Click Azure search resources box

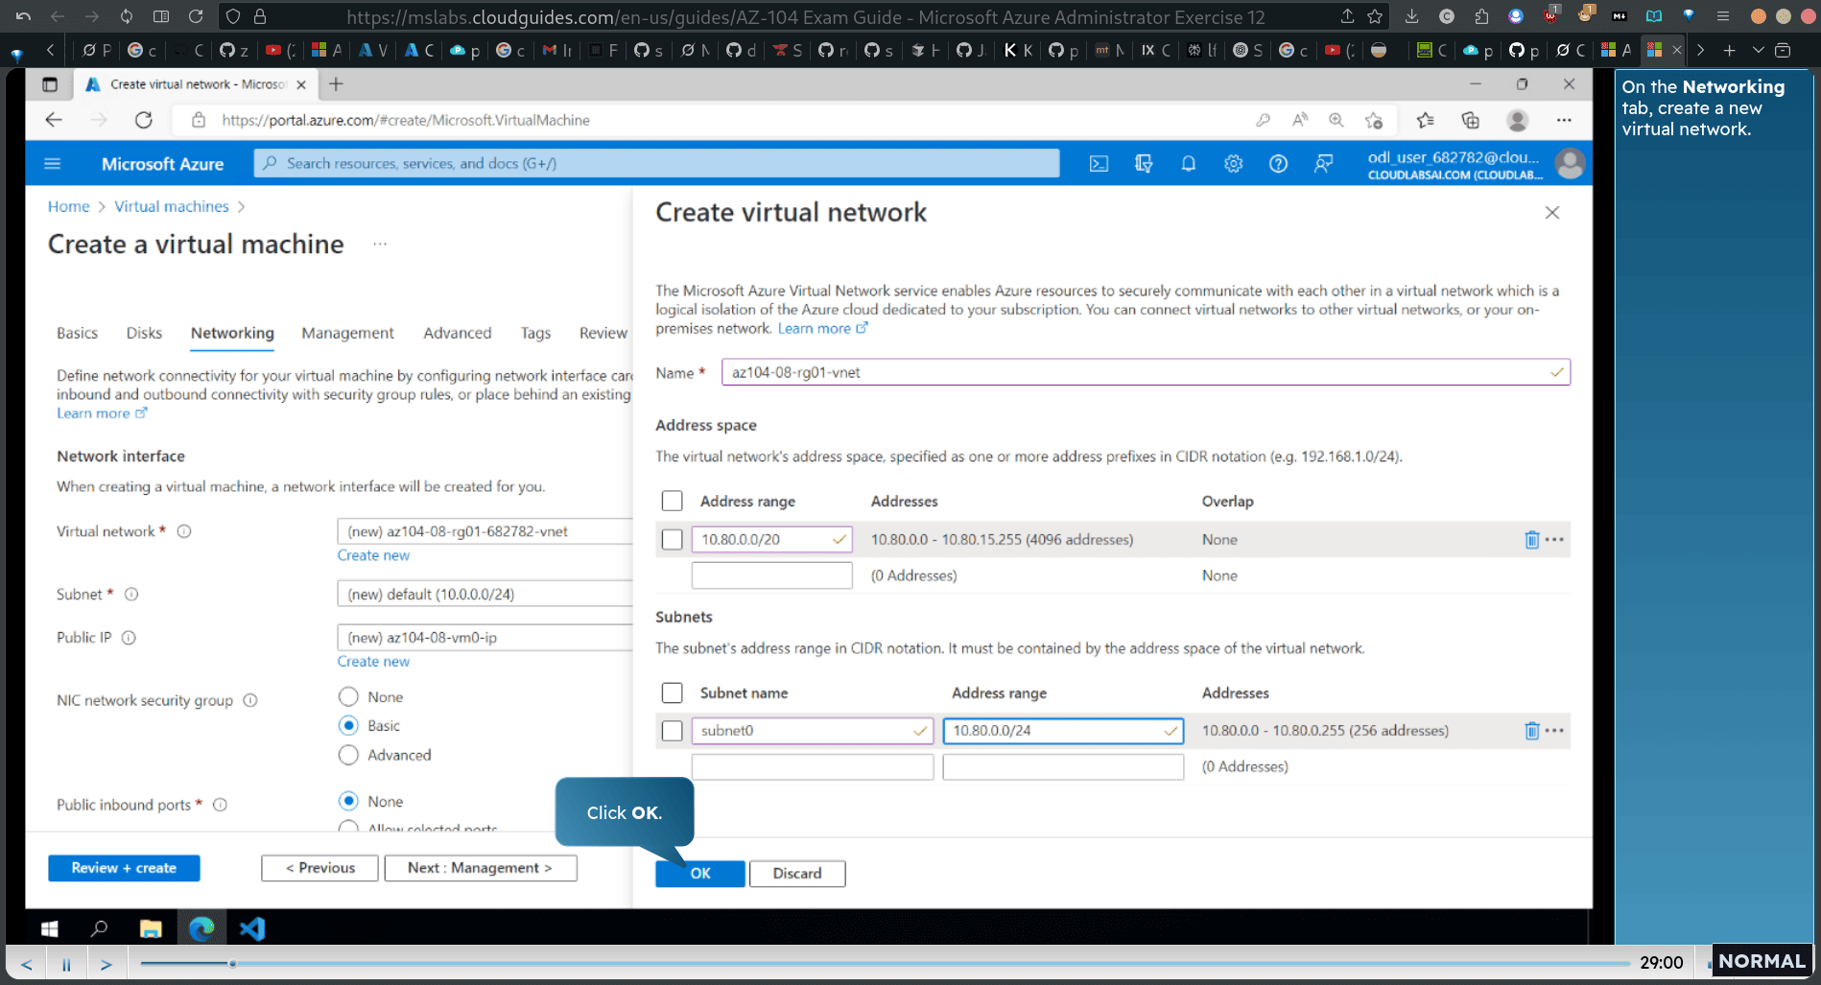pos(657,164)
